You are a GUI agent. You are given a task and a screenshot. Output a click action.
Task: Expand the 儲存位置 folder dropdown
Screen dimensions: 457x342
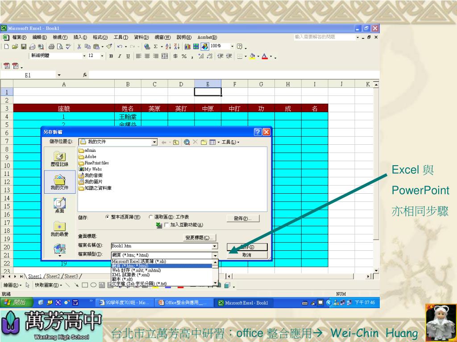coord(154,142)
